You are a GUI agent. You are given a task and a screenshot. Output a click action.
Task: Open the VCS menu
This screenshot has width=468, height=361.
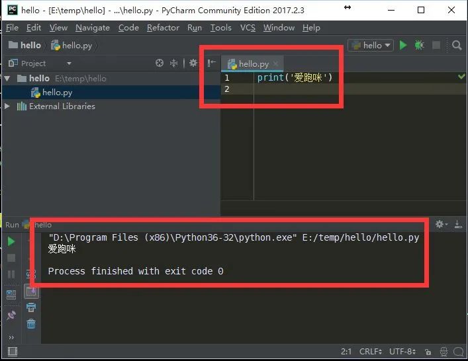point(248,27)
